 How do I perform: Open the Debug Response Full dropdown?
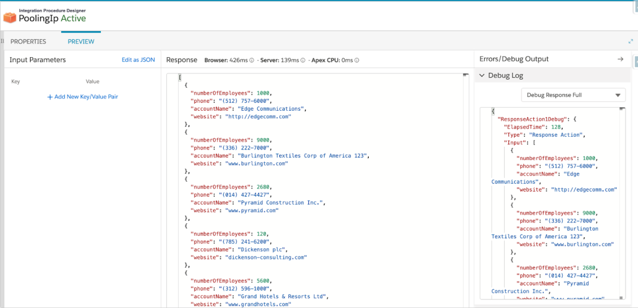[x=573, y=95]
